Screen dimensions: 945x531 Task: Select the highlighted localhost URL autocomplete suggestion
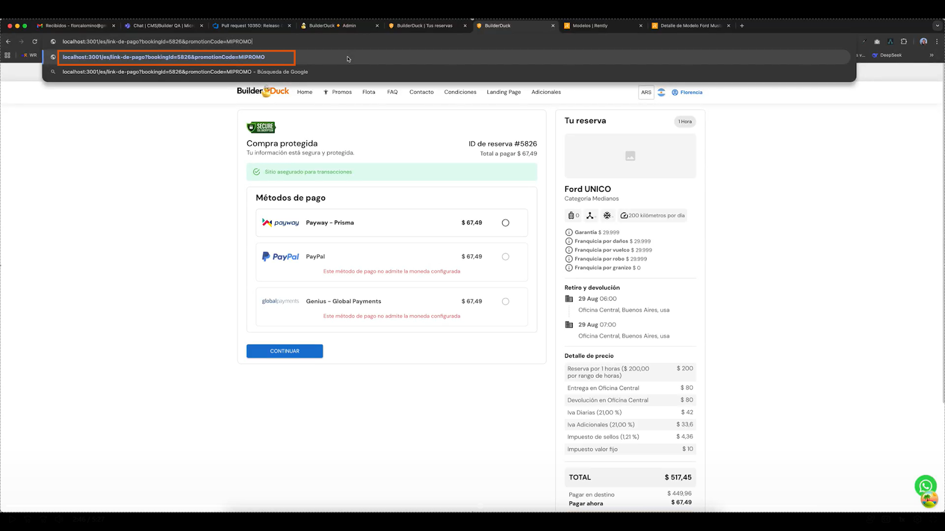pos(164,57)
